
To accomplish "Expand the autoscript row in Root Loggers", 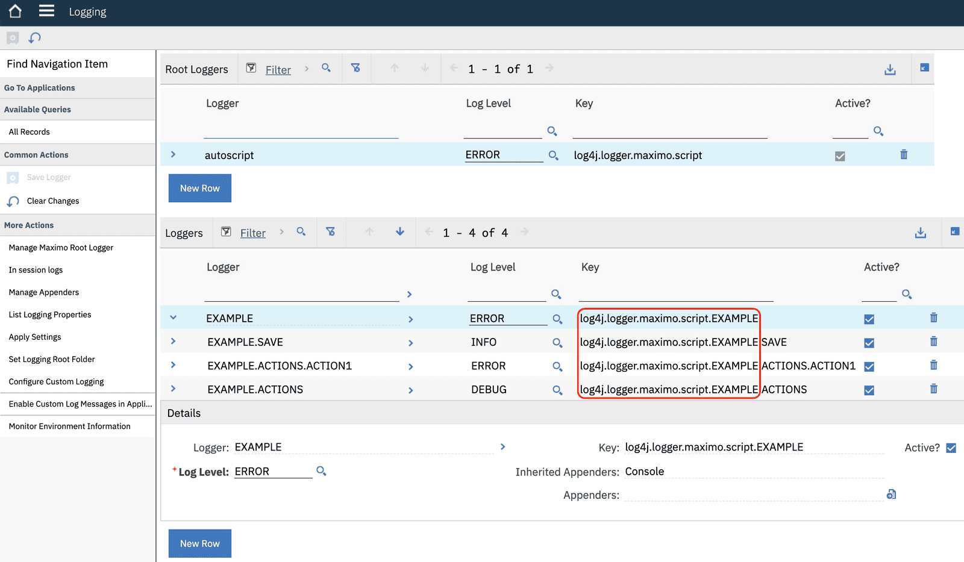I will tap(174, 155).
